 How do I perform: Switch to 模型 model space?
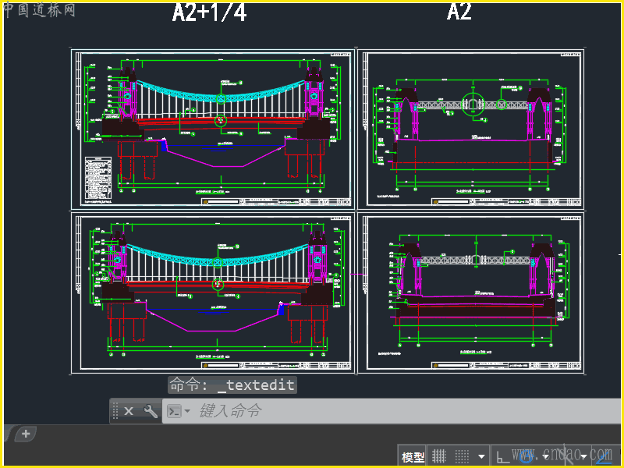click(413, 456)
